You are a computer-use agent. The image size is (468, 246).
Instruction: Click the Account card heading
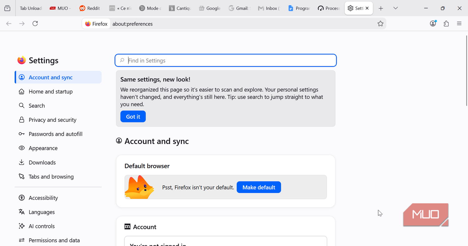click(x=145, y=227)
